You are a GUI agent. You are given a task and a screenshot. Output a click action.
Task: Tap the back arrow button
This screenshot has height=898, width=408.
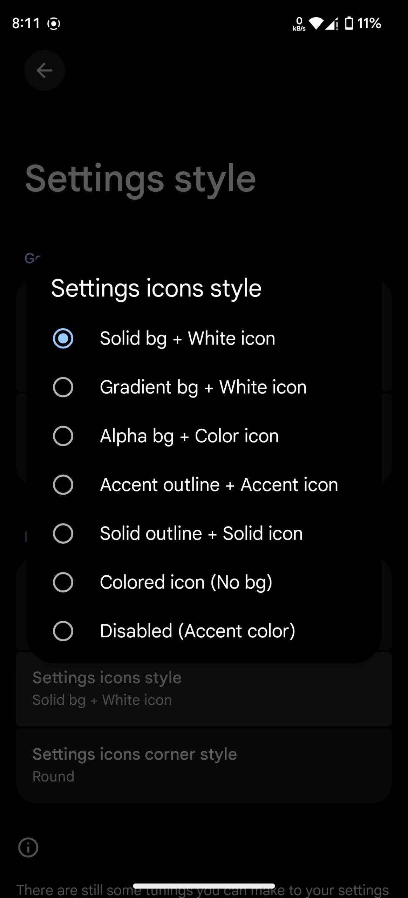point(45,71)
